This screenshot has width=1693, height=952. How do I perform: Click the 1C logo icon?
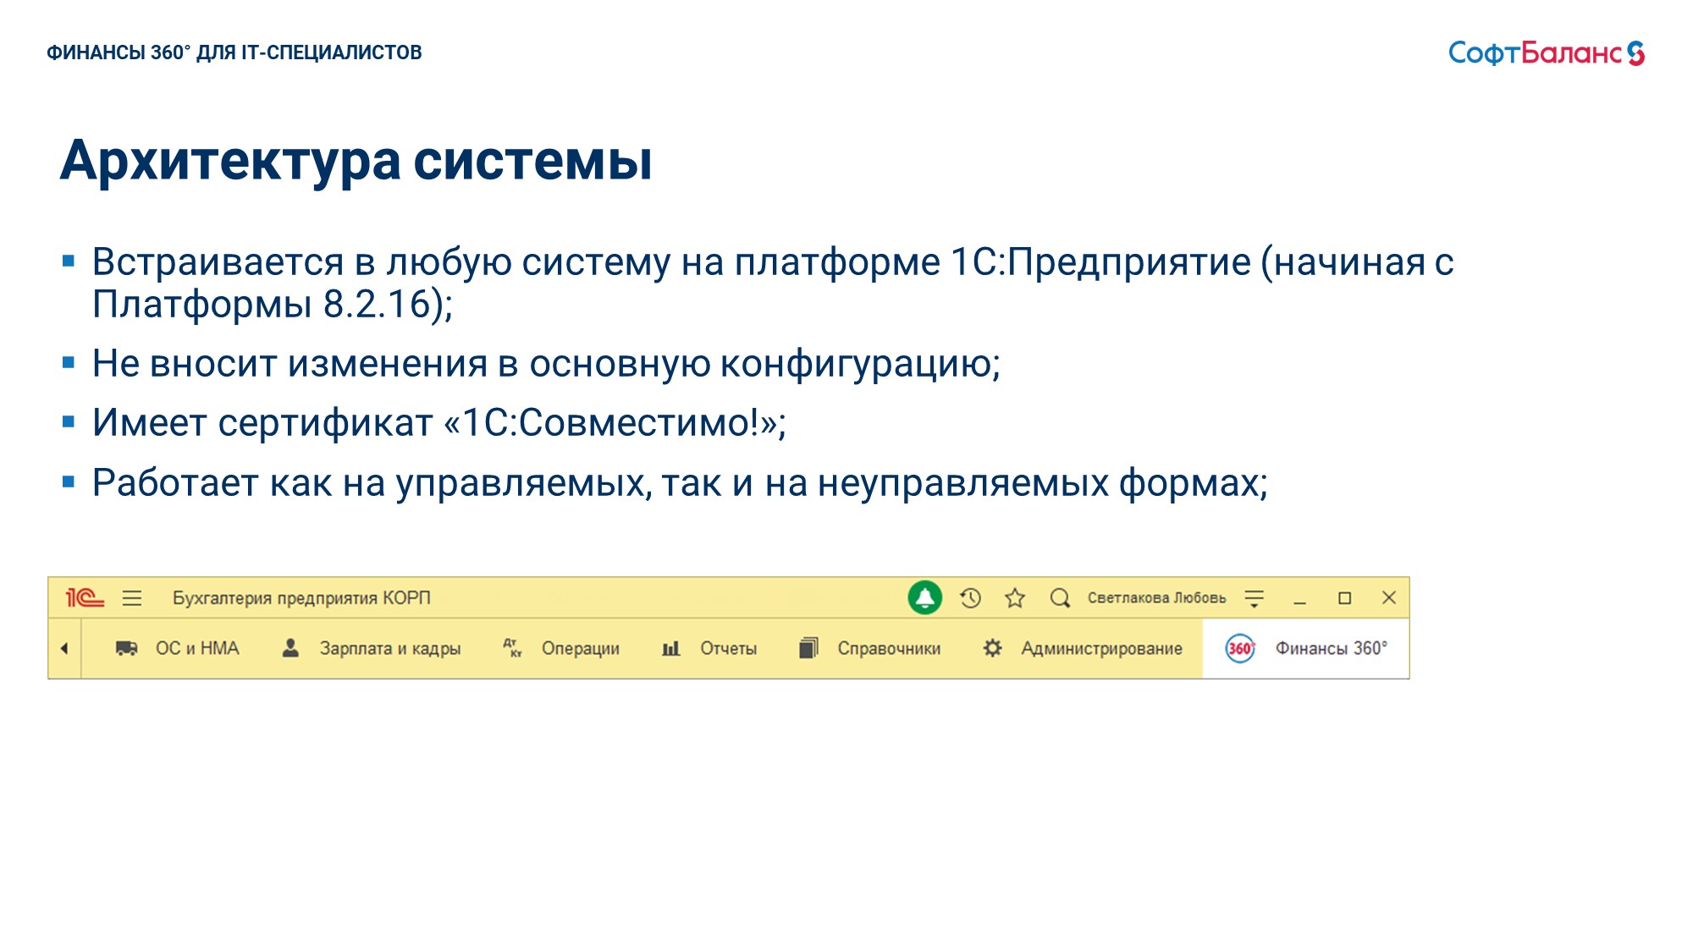[x=85, y=598]
